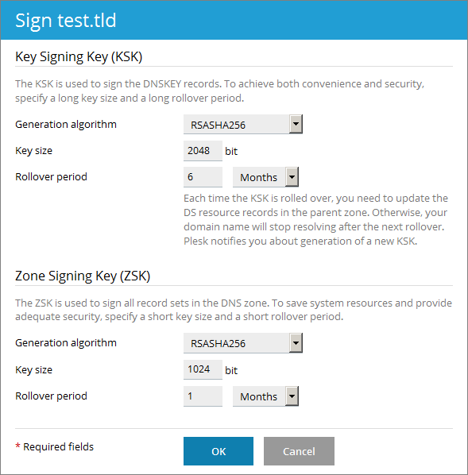Click the Key Signing Key (KSK) heading
468x475 pixels.
point(79,57)
